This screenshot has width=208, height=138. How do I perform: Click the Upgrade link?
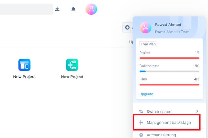146,94
